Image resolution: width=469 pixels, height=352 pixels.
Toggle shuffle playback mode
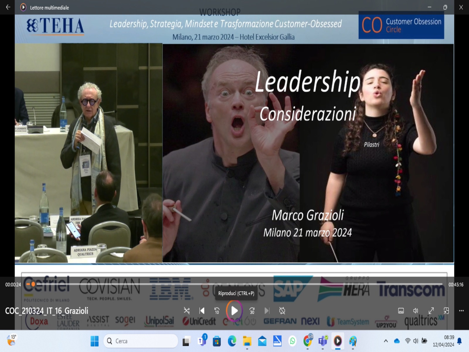click(186, 311)
